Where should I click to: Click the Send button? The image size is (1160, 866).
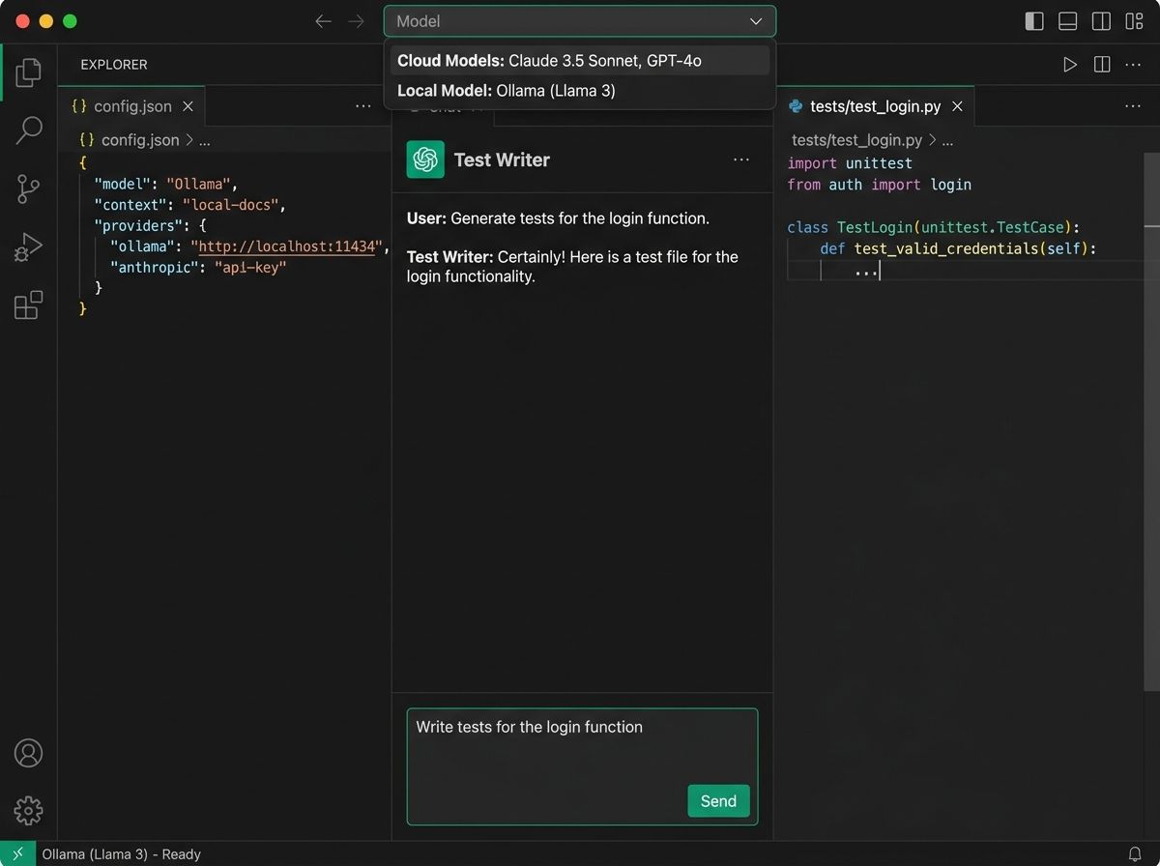(718, 800)
